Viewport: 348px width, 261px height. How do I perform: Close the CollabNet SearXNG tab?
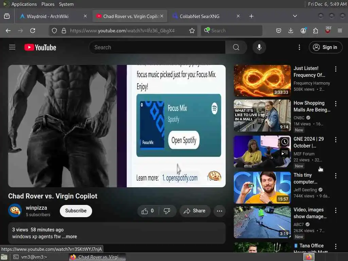tap(238, 16)
